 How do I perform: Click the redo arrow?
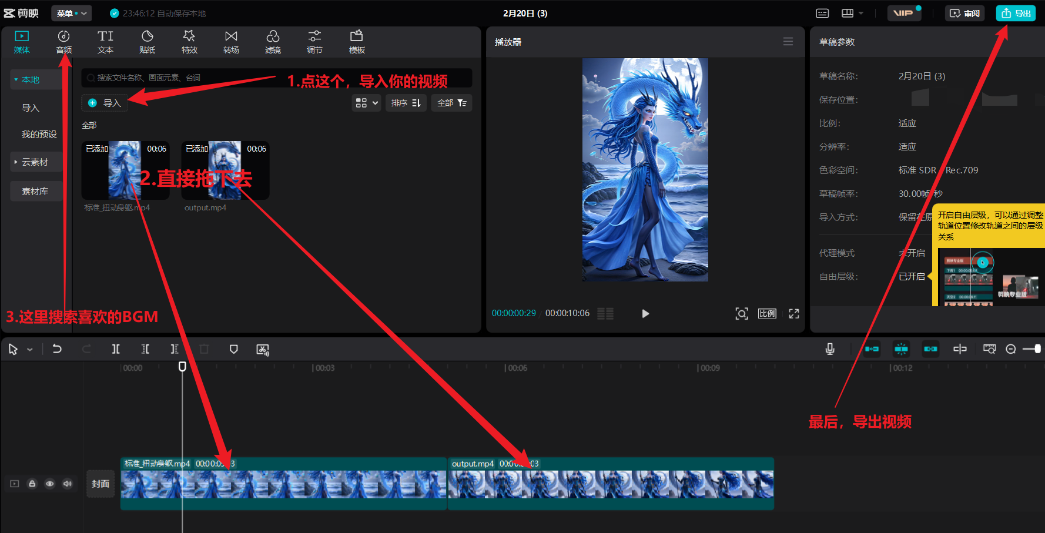pyautogui.click(x=86, y=349)
